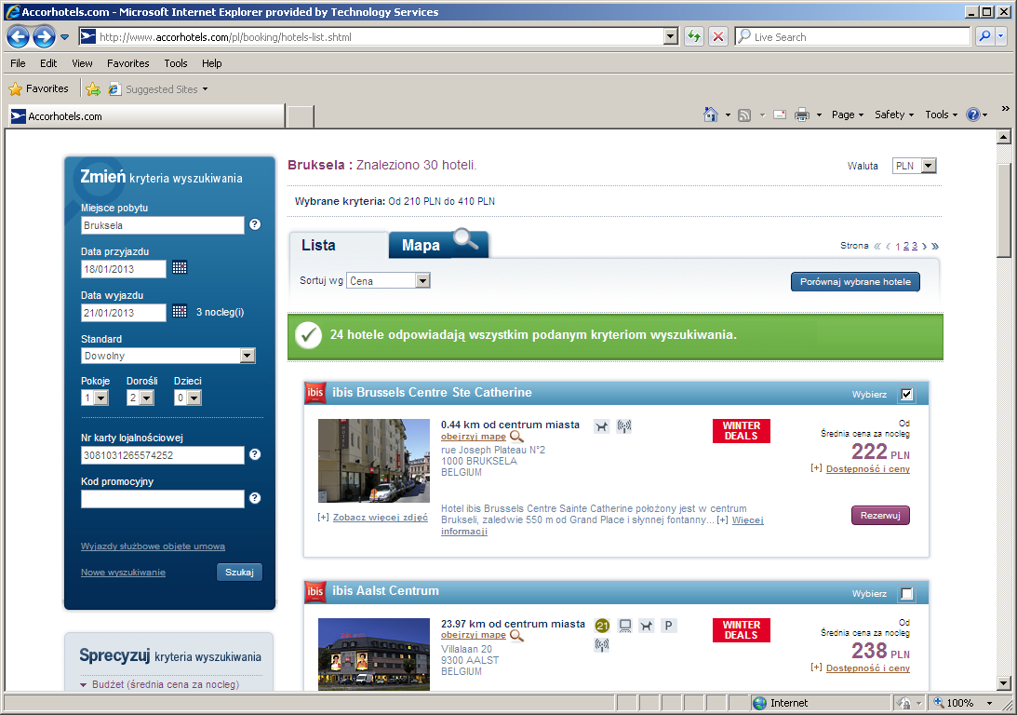Click Wi-Fi icon for ibis Ste Catherine

coord(624,426)
